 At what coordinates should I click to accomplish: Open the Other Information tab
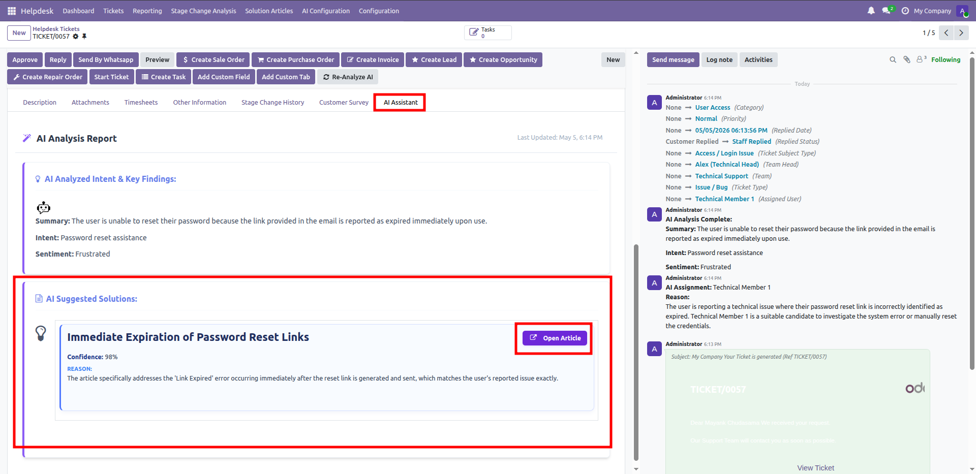tap(199, 103)
